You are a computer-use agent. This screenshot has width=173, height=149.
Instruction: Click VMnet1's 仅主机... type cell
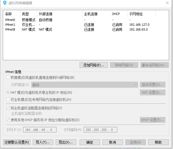[29, 25]
